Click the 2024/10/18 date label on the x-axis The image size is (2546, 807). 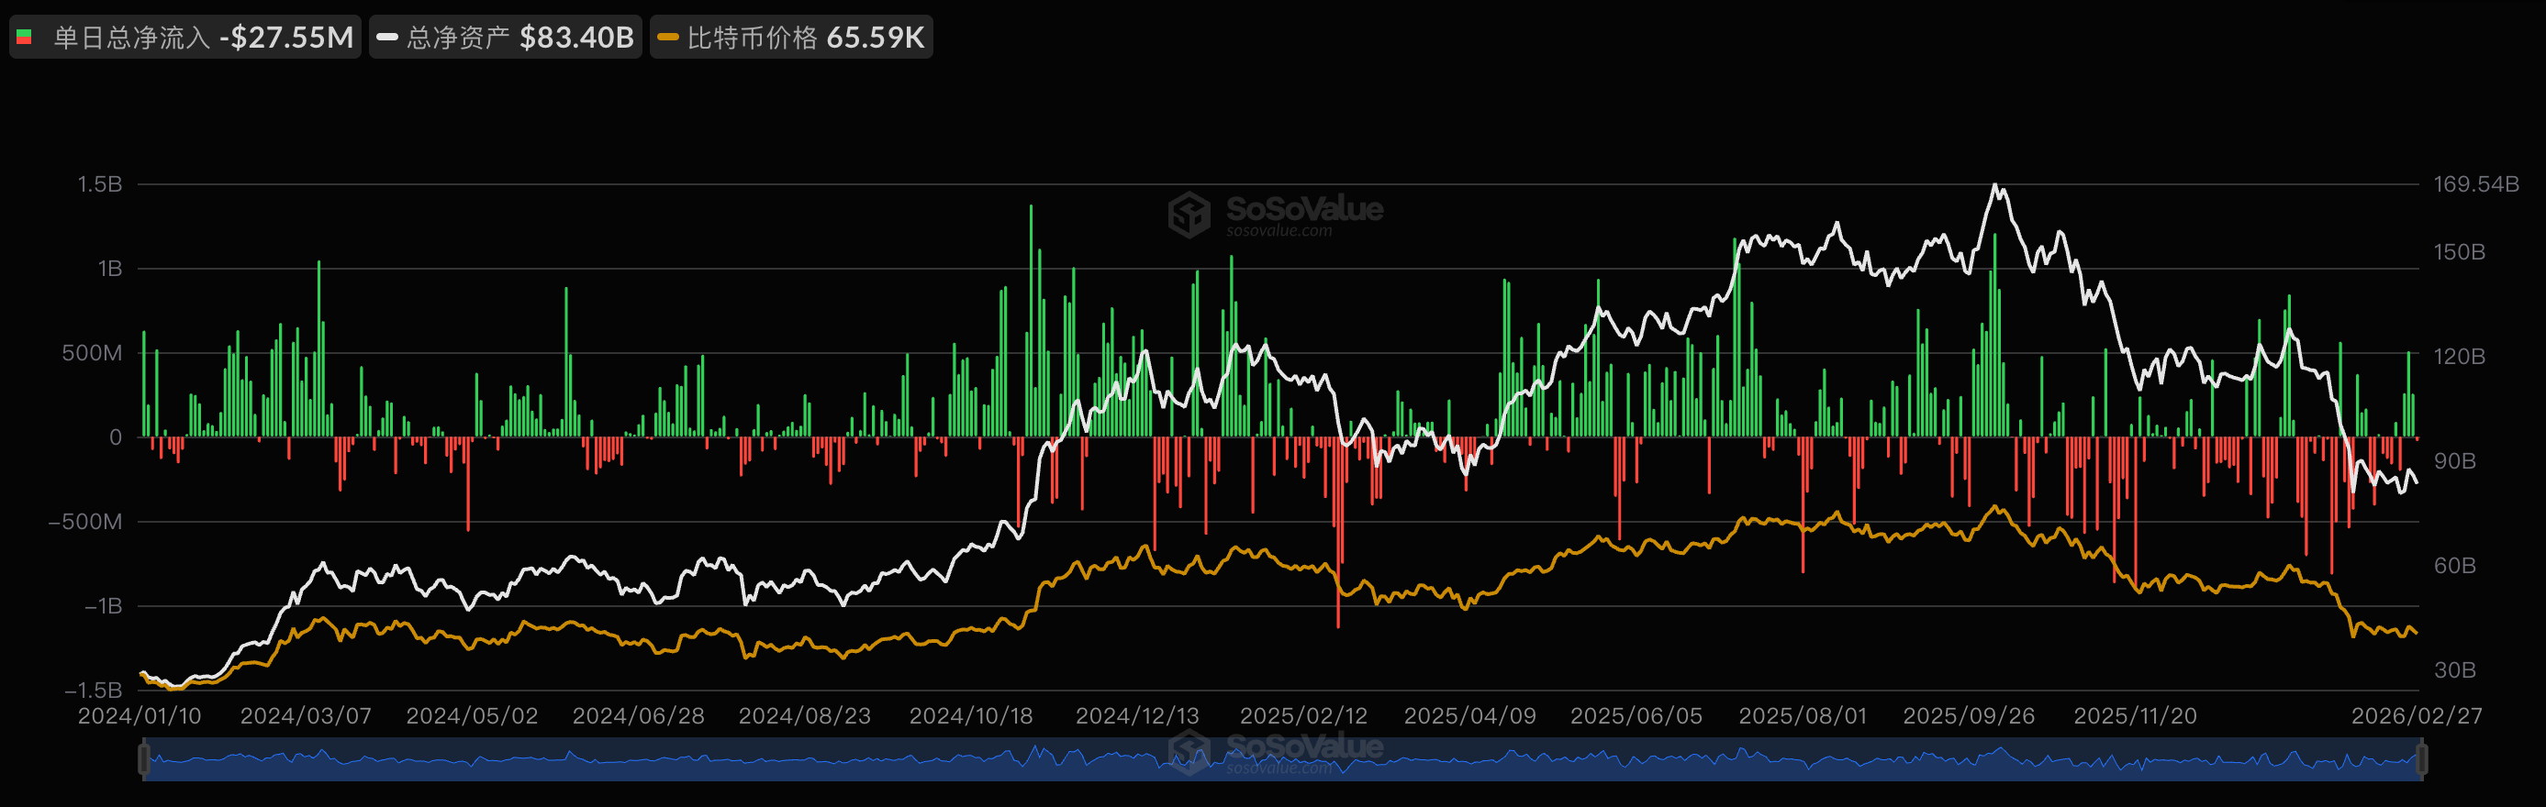(970, 715)
